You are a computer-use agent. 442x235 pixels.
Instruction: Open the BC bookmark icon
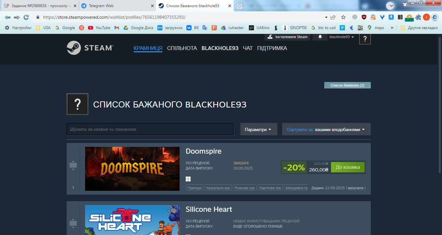[x=360, y=28]
